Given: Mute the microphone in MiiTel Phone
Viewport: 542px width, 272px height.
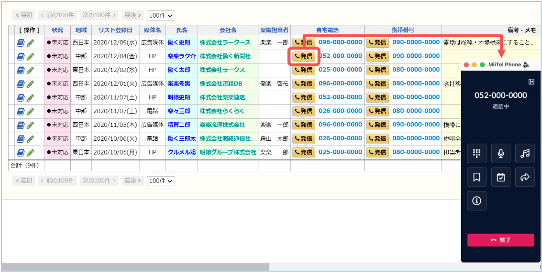Looking at the screenshot, I should pos(500,153).
